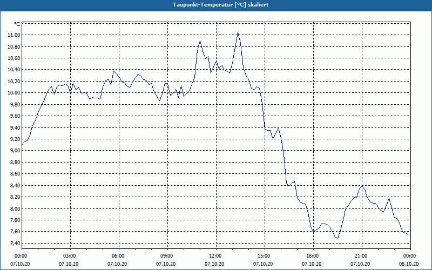432x270 pixels.
Task: Click the 06:00 time axis label
Action: 119,256
